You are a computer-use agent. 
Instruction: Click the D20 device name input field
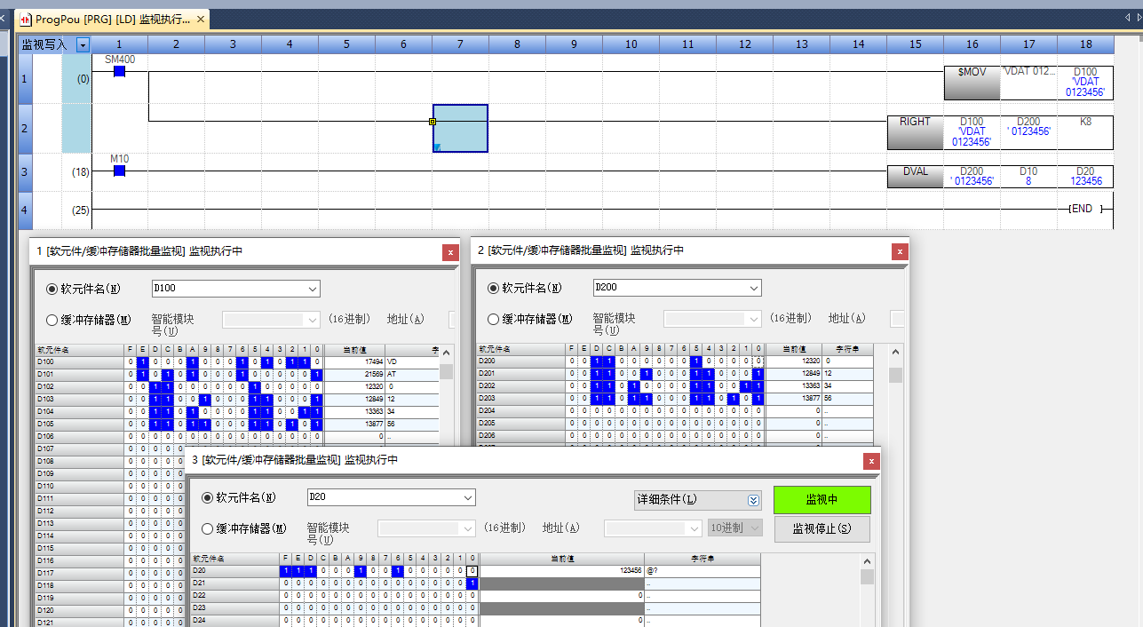click(382, 498)
